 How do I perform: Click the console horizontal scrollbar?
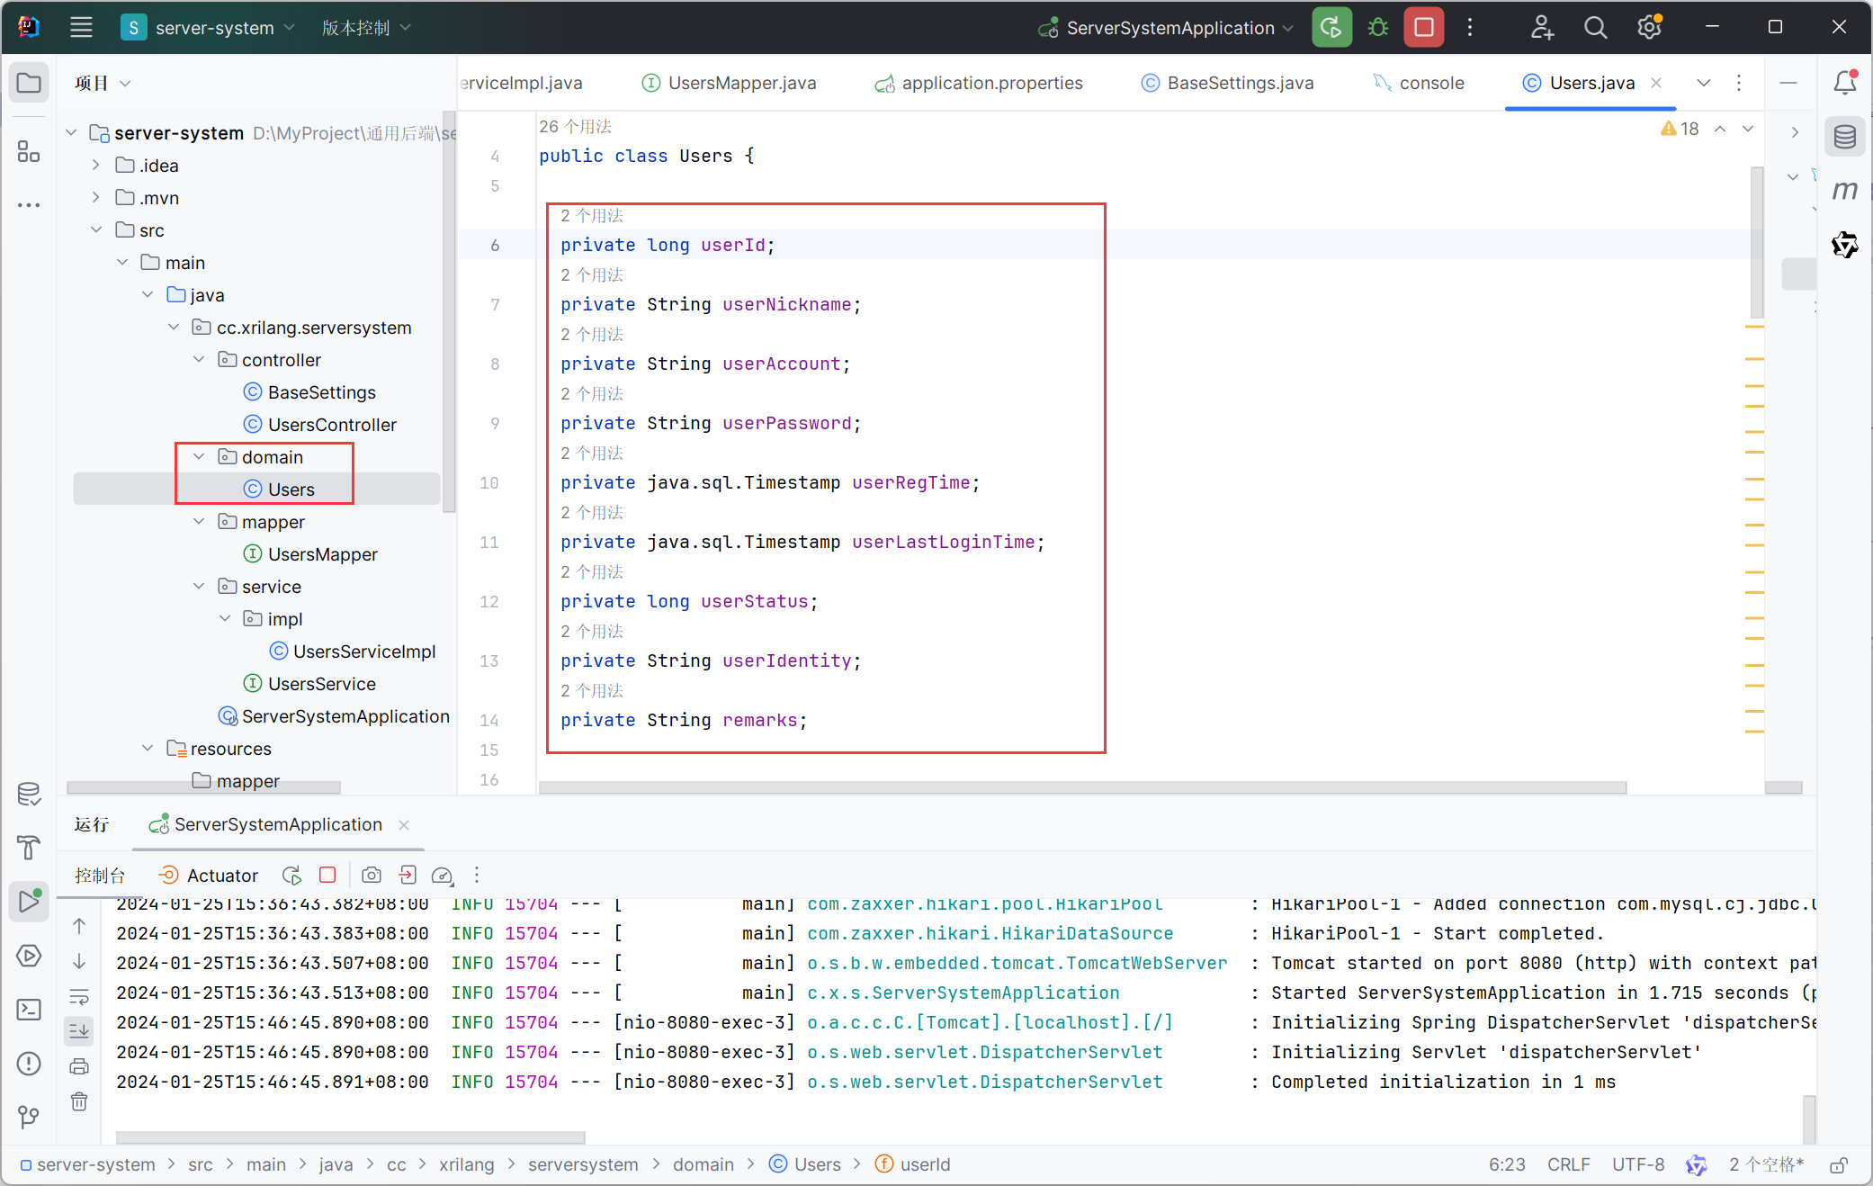click(x=351, y=1137)
